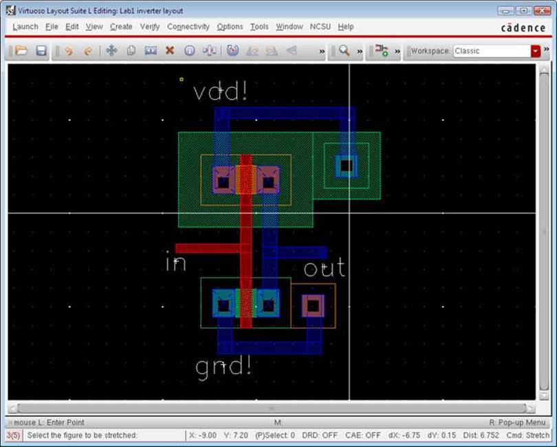Click the Open folder toolbar icon
The image size is (557, 447).
pyautogui.click(x=21, y=51)
